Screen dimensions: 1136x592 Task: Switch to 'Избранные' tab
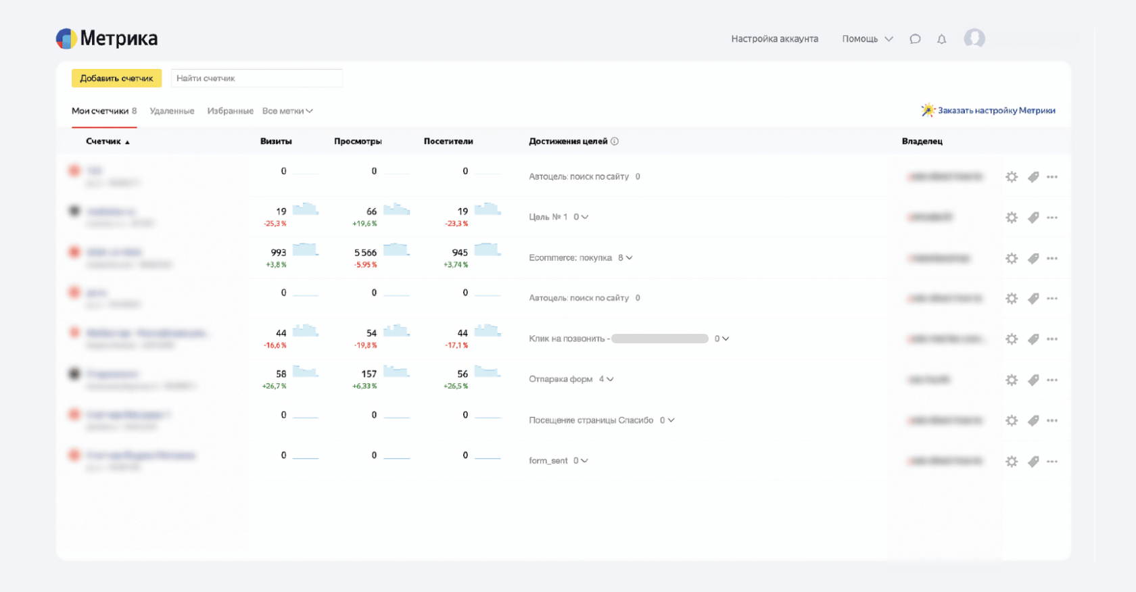click(x=230, y=111)
